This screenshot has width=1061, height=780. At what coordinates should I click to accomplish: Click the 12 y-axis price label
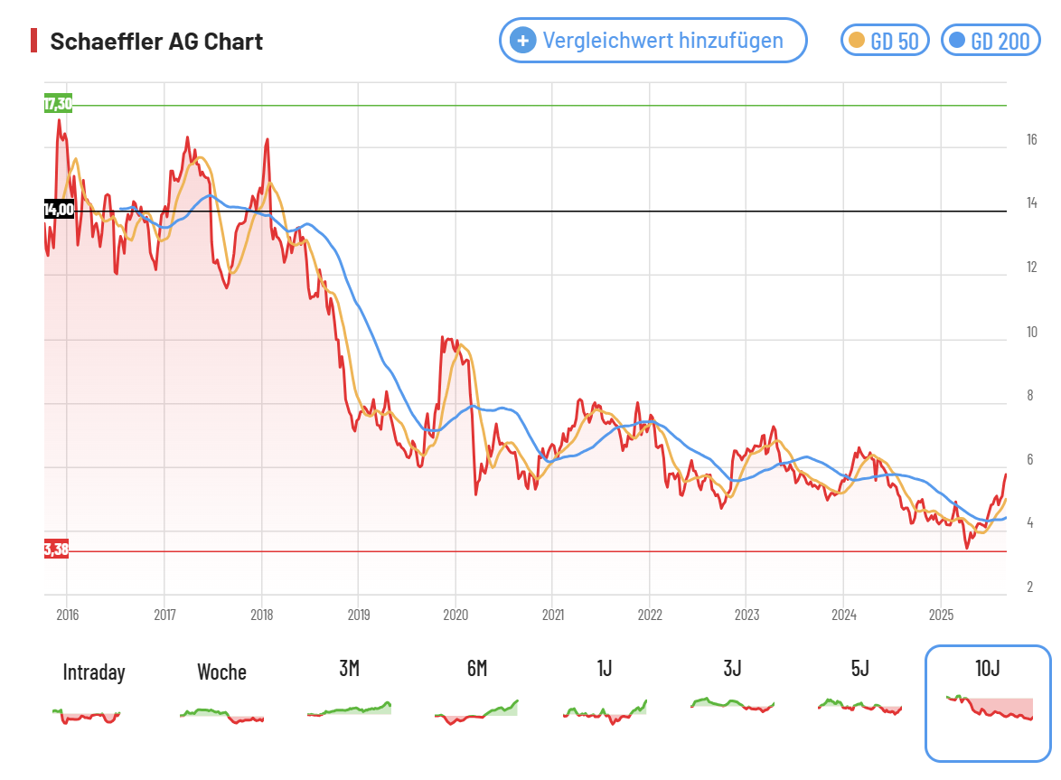1031,268
